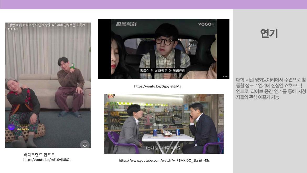Open the youtu.be/DgoyiekJjMg link
Screen dimensions: 307x173
pos(158,86)
